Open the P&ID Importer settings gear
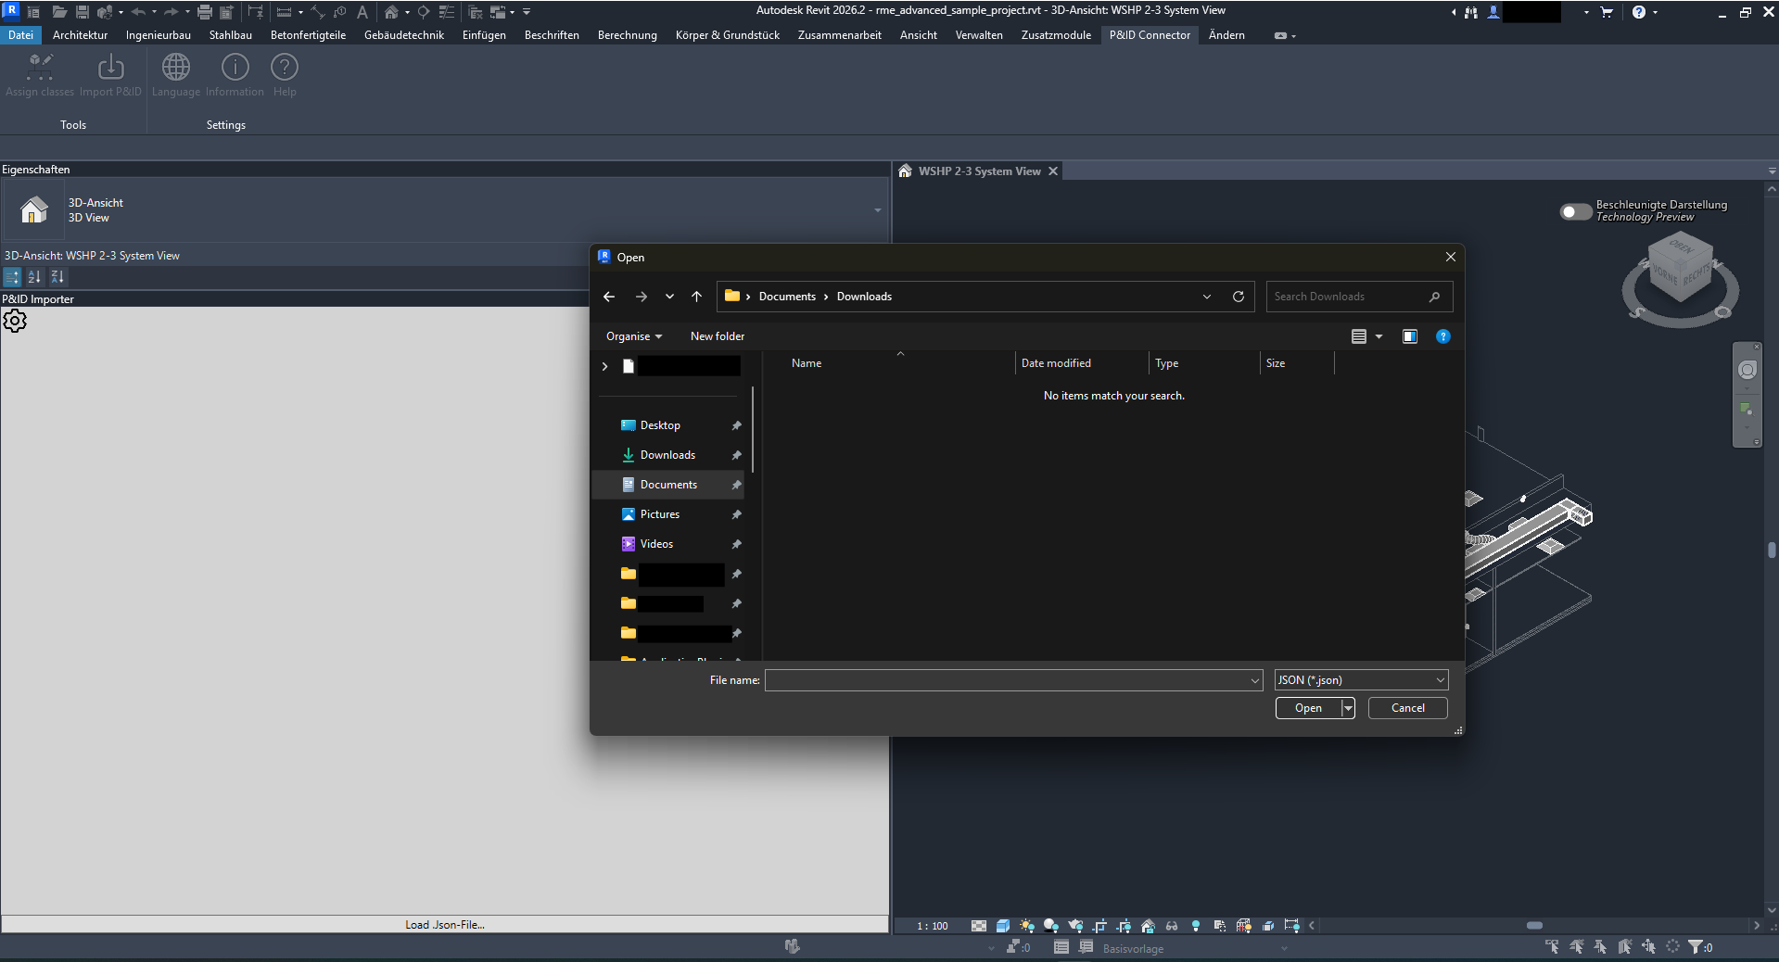1779x962 pixels. pyautogui.click(x=15, y=321)
